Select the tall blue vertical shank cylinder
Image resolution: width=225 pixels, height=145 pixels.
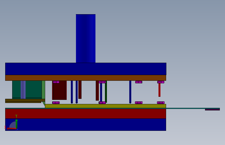tap(86, 38)
